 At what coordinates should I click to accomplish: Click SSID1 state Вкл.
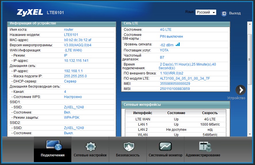point(67,112)
